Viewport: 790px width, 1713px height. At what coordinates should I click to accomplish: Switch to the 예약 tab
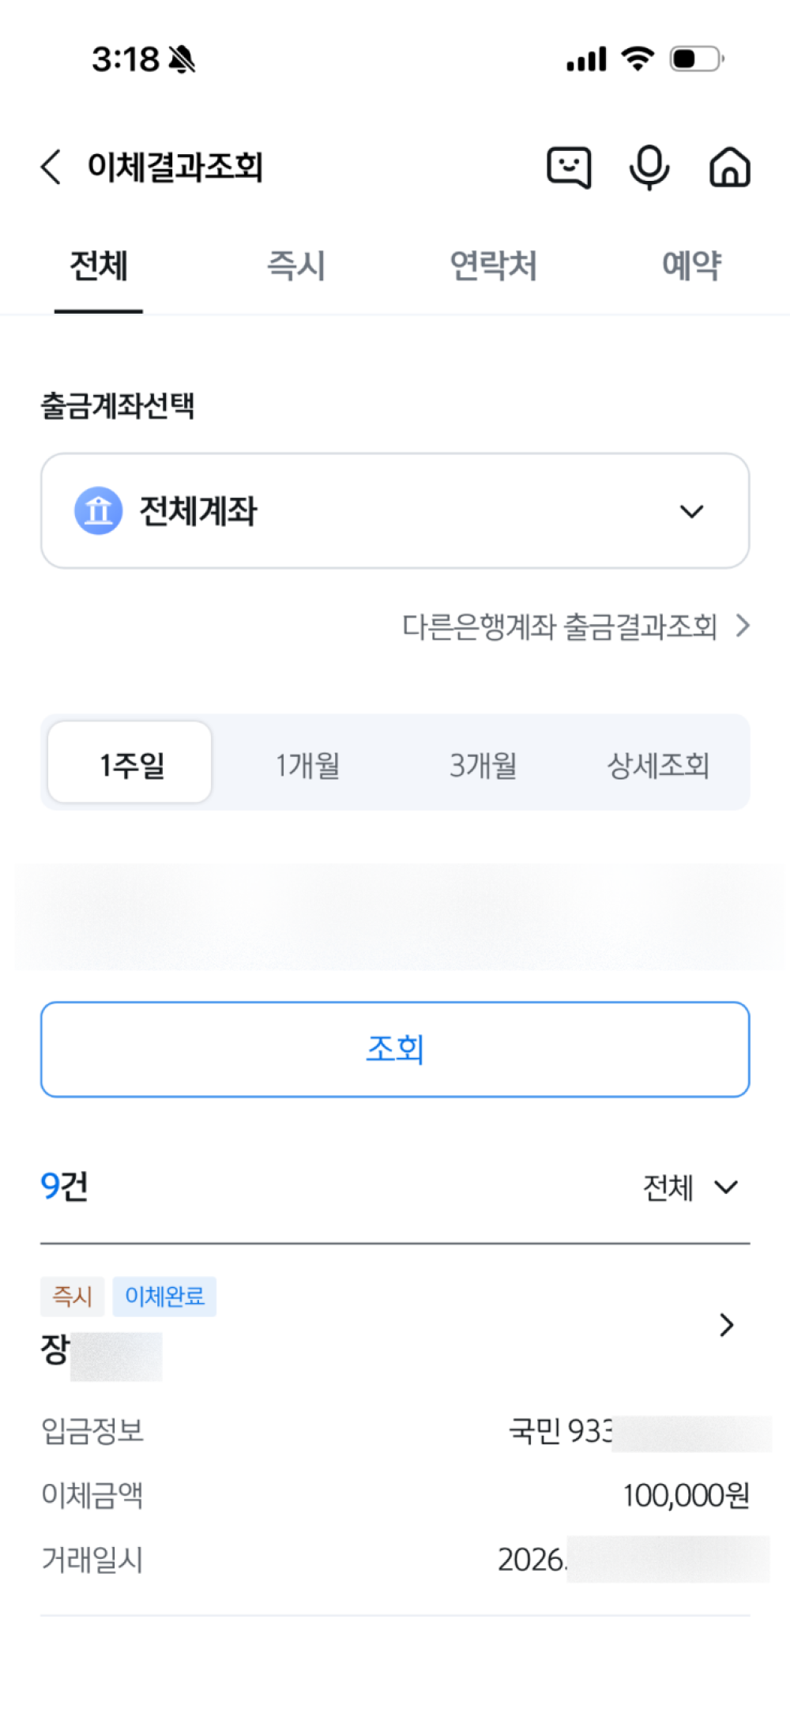(x=691, y=265)
